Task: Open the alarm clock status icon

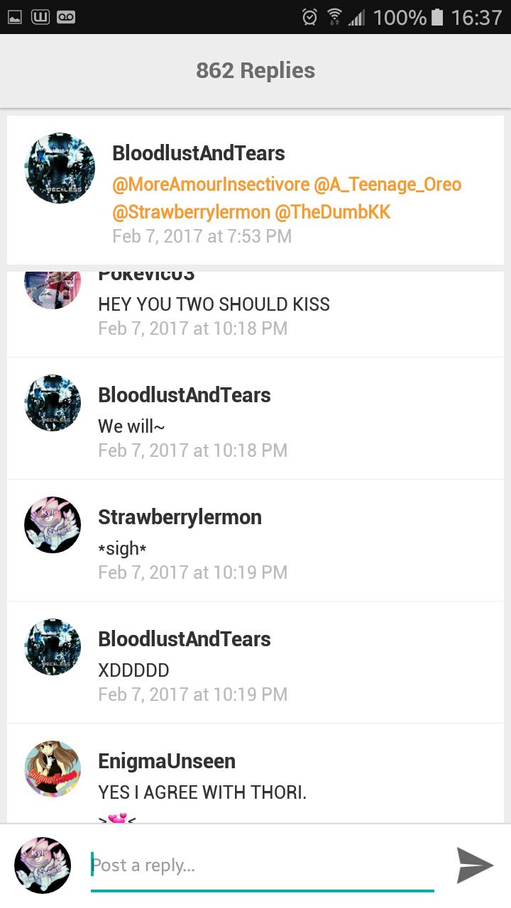Action: pos(309,17)
